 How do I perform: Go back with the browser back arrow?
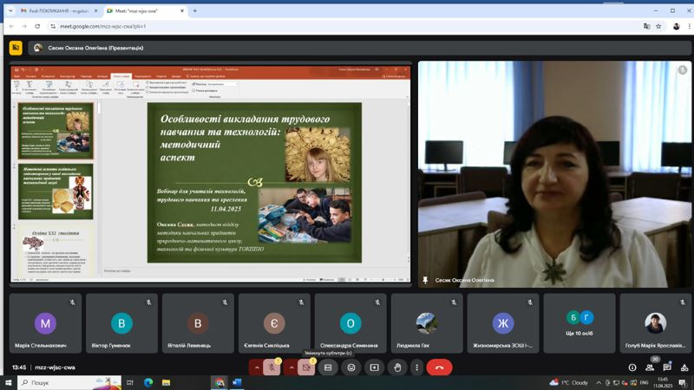11,27
